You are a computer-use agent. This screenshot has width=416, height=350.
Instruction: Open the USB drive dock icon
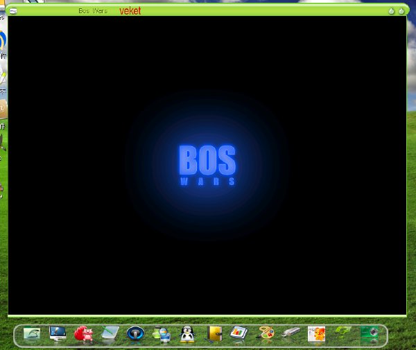coord(291,332)
